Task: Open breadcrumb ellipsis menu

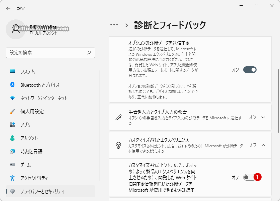Action: (x=114, y=25)
